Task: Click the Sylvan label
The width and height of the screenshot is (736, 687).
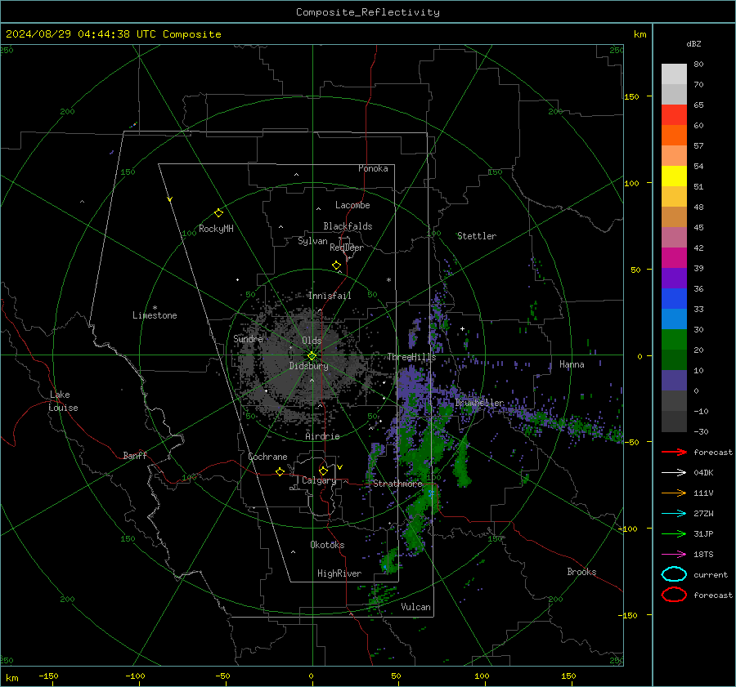Action: pos(312,241)
